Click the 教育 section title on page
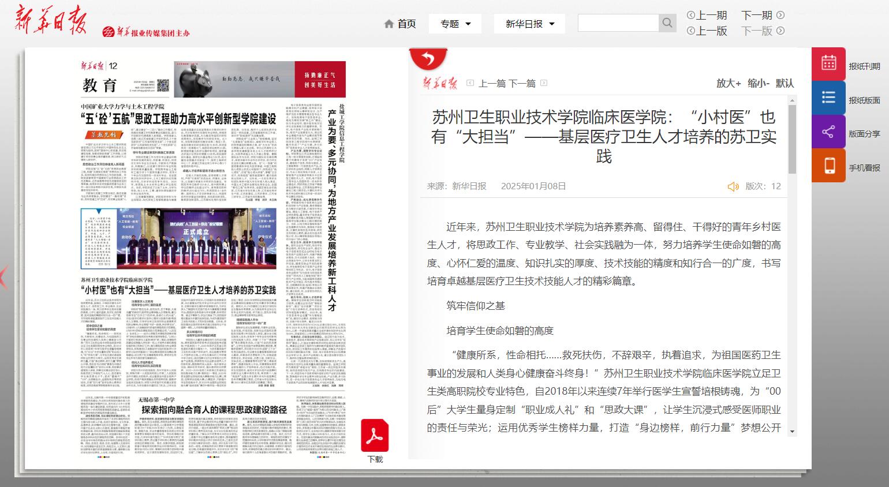The image size is (889, 487). (100, 85)
